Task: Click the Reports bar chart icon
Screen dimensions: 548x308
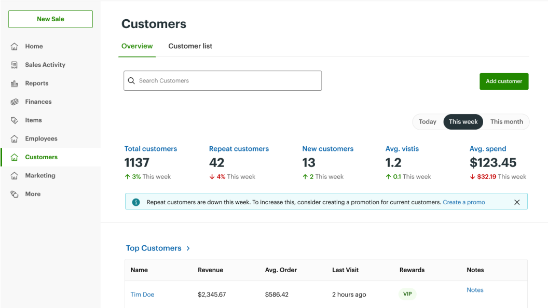Action: click(x=15, y=83)
